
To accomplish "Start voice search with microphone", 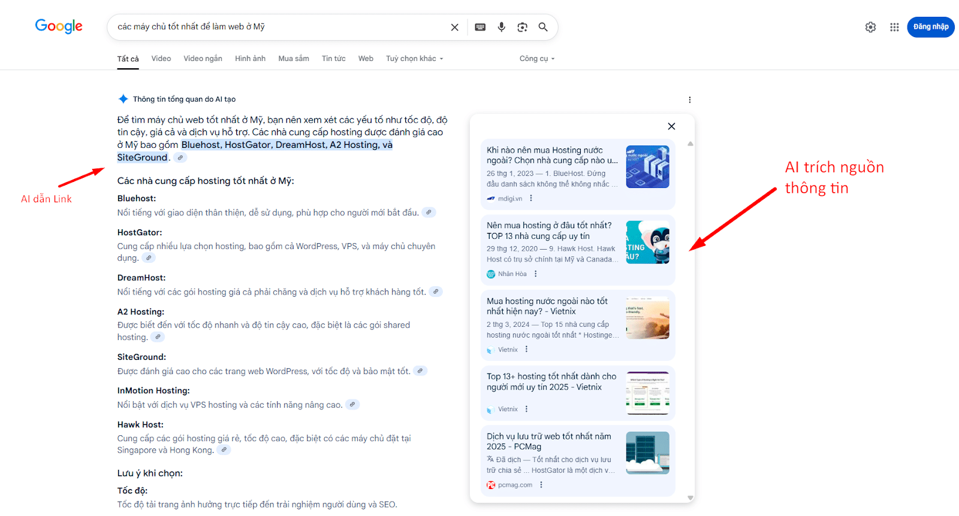I will tap(502, 28).
